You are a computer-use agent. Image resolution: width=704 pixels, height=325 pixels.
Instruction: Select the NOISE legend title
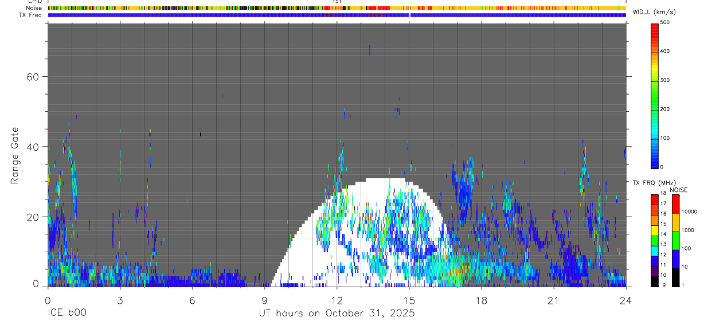pos(678,190)
